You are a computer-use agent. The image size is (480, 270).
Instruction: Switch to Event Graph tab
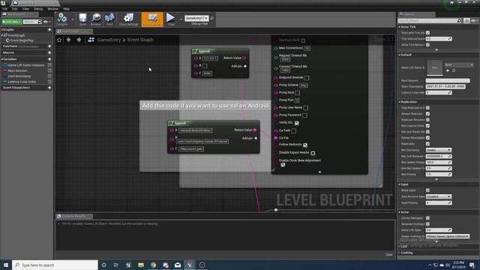[x=73, y=31]
